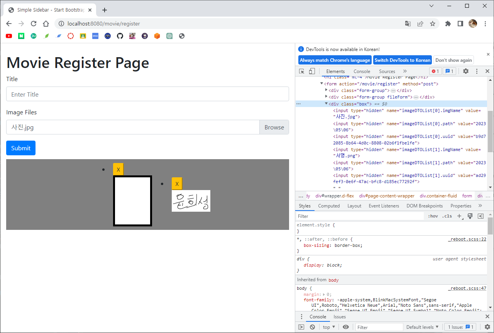Select div#wrapper.d-flex in breadcrumb

[335, 196]
